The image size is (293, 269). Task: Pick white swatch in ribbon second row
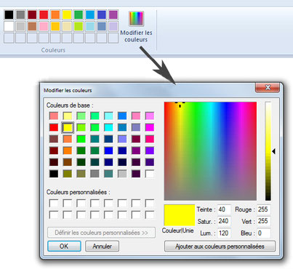point(9,26)
